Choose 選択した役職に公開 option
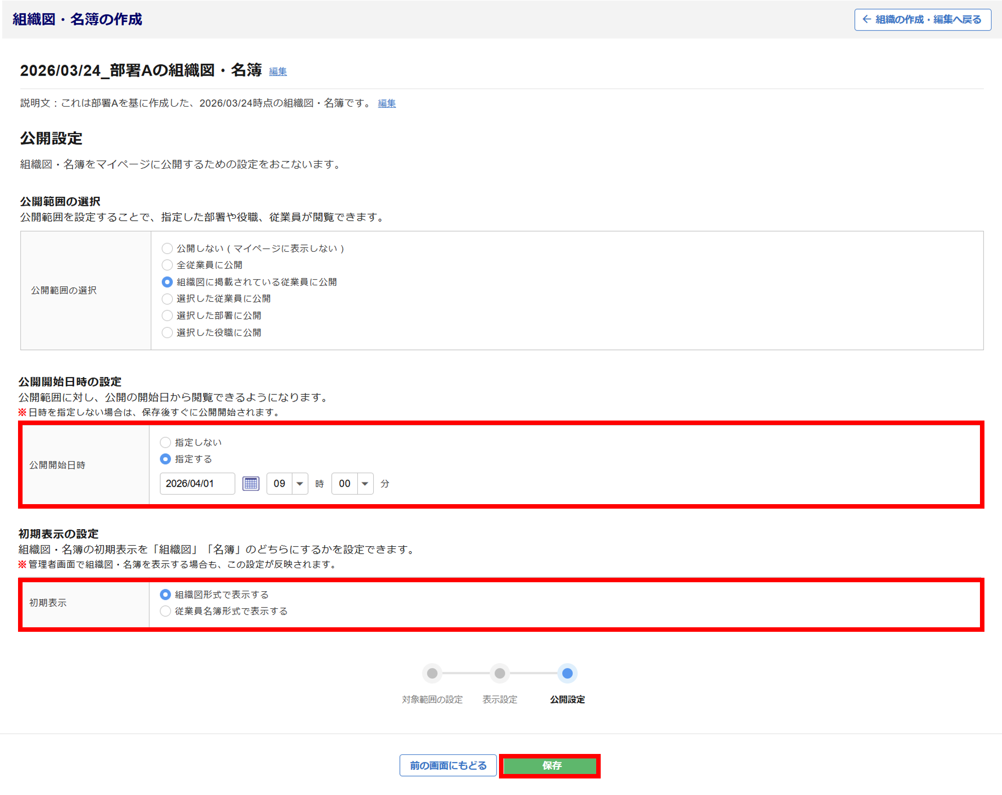The height and width of the screenshot is (795, 1002). pyautogui.click(x=167, y=332)
